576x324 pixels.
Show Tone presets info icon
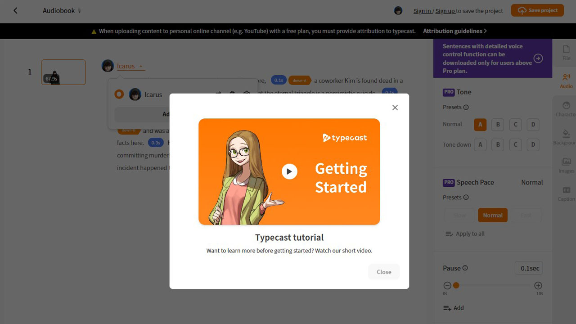466,107
